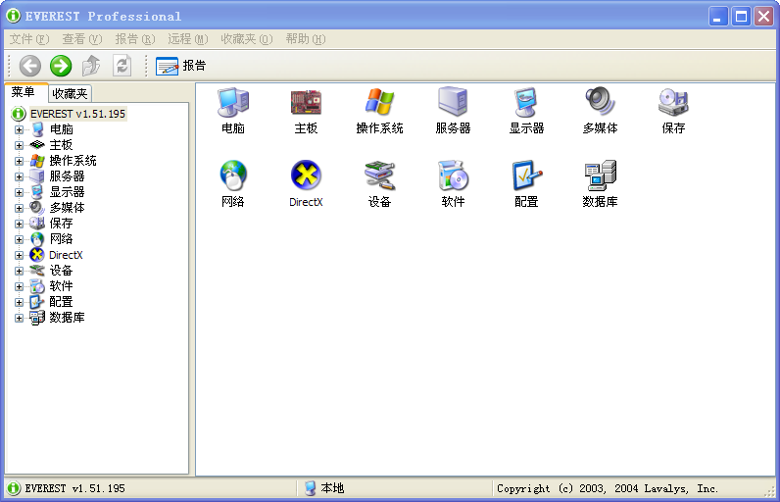Click the back arrow toolbar button
780x502 pixels.
pos(29,66)
